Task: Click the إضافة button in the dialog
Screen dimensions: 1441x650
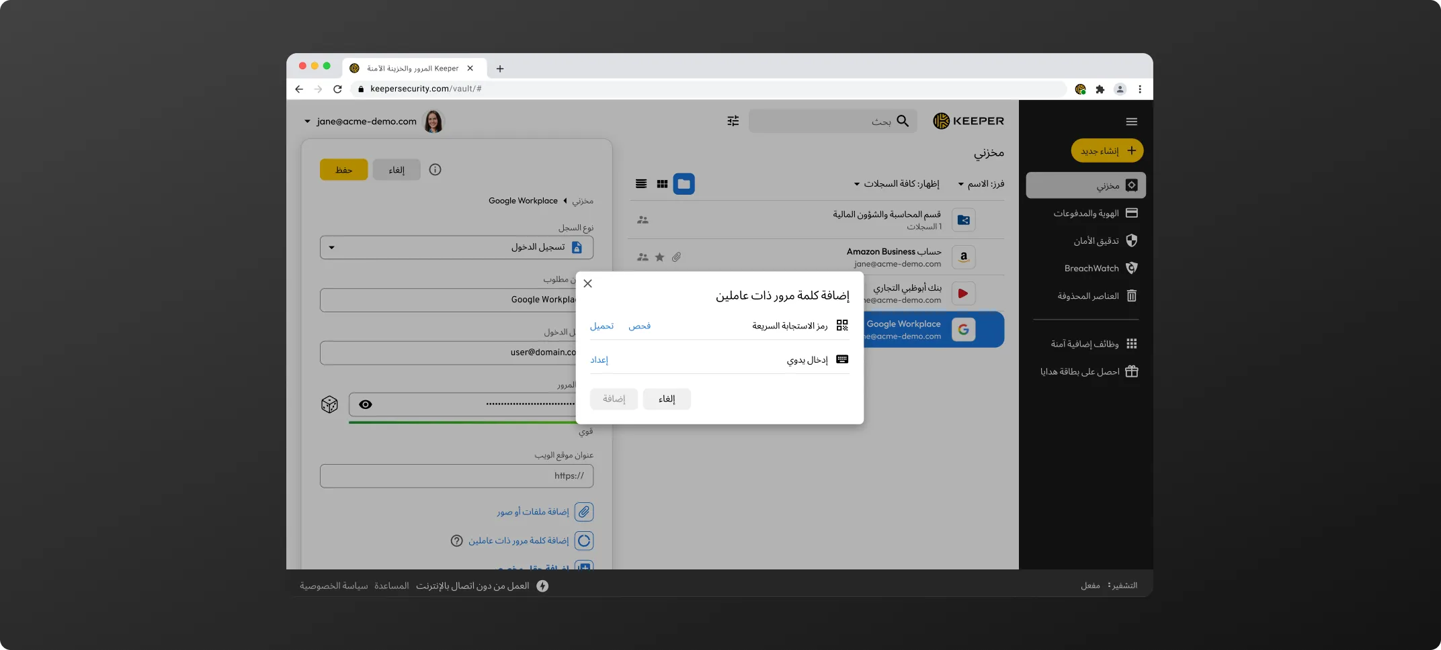Action: (x=614, y=399)
